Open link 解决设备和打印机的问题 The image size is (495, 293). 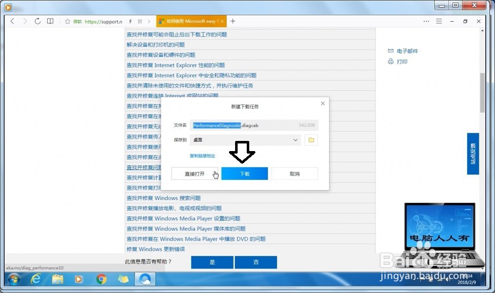[156, 45]
